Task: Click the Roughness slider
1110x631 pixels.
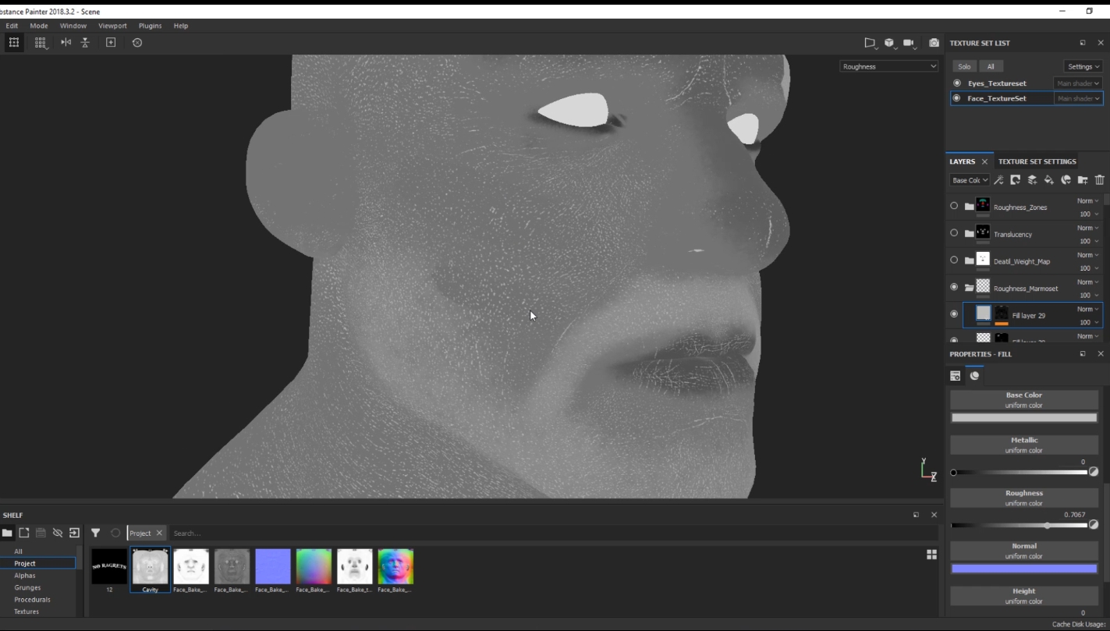Action: [x=1020, y=525]
